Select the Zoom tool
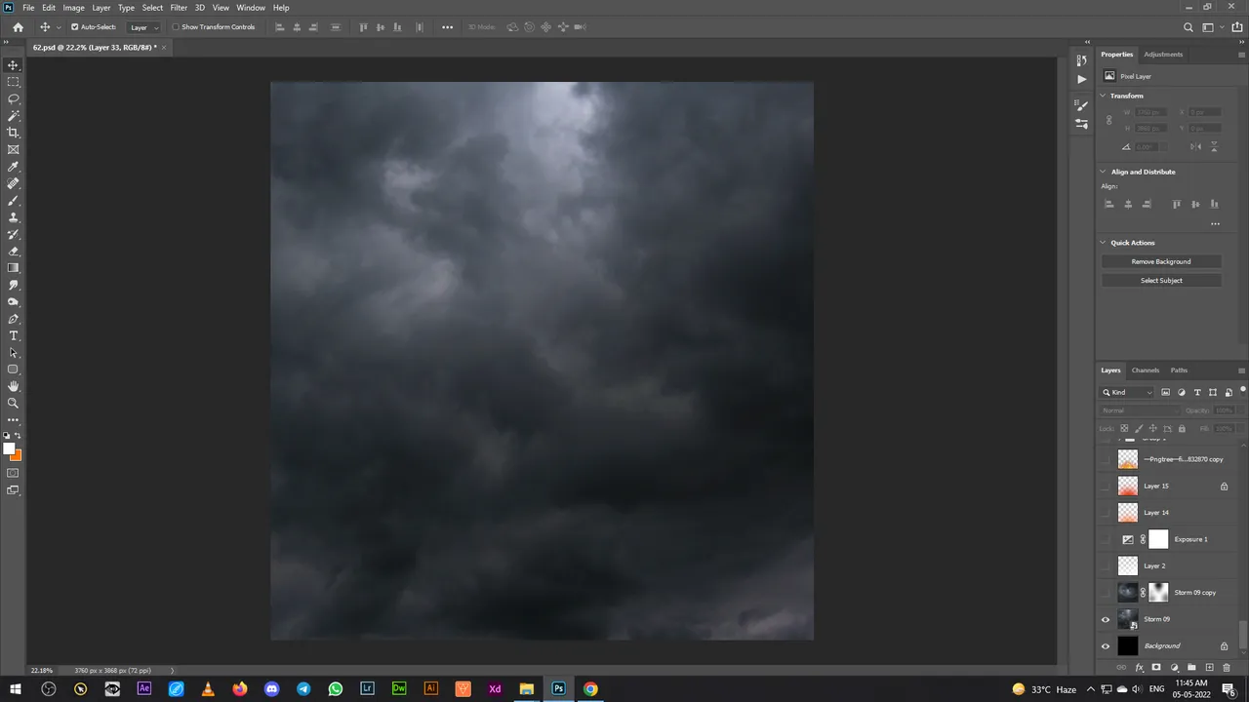Screen dimensions: 1249x702 [x=13, y=403]
